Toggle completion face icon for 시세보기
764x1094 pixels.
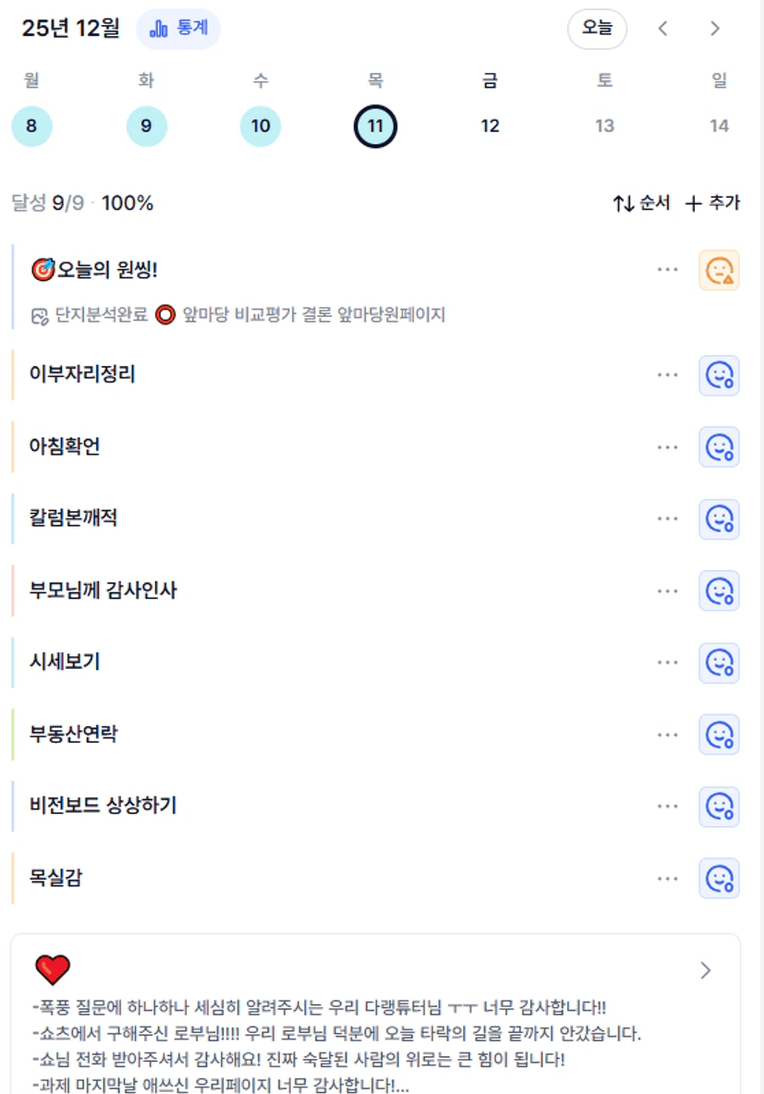pos(719,662)
